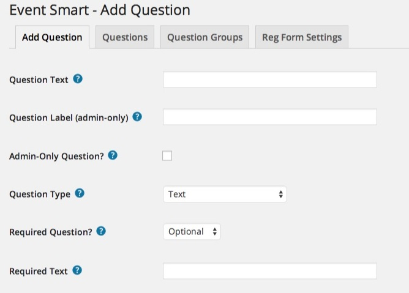Click the Required Question label text
The height and width of the screenshot is (293, 409).
click(x=51, y=232)
